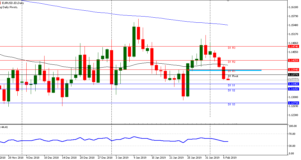Click the 31 Jan 2019 date label
Viewport: 301px width, 160px height.
pyautogui.click(x=212, y=158)
